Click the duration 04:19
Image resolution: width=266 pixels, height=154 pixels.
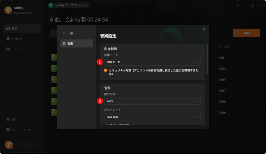point(222,112)
